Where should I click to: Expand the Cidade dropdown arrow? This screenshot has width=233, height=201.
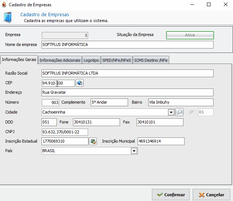171,112
